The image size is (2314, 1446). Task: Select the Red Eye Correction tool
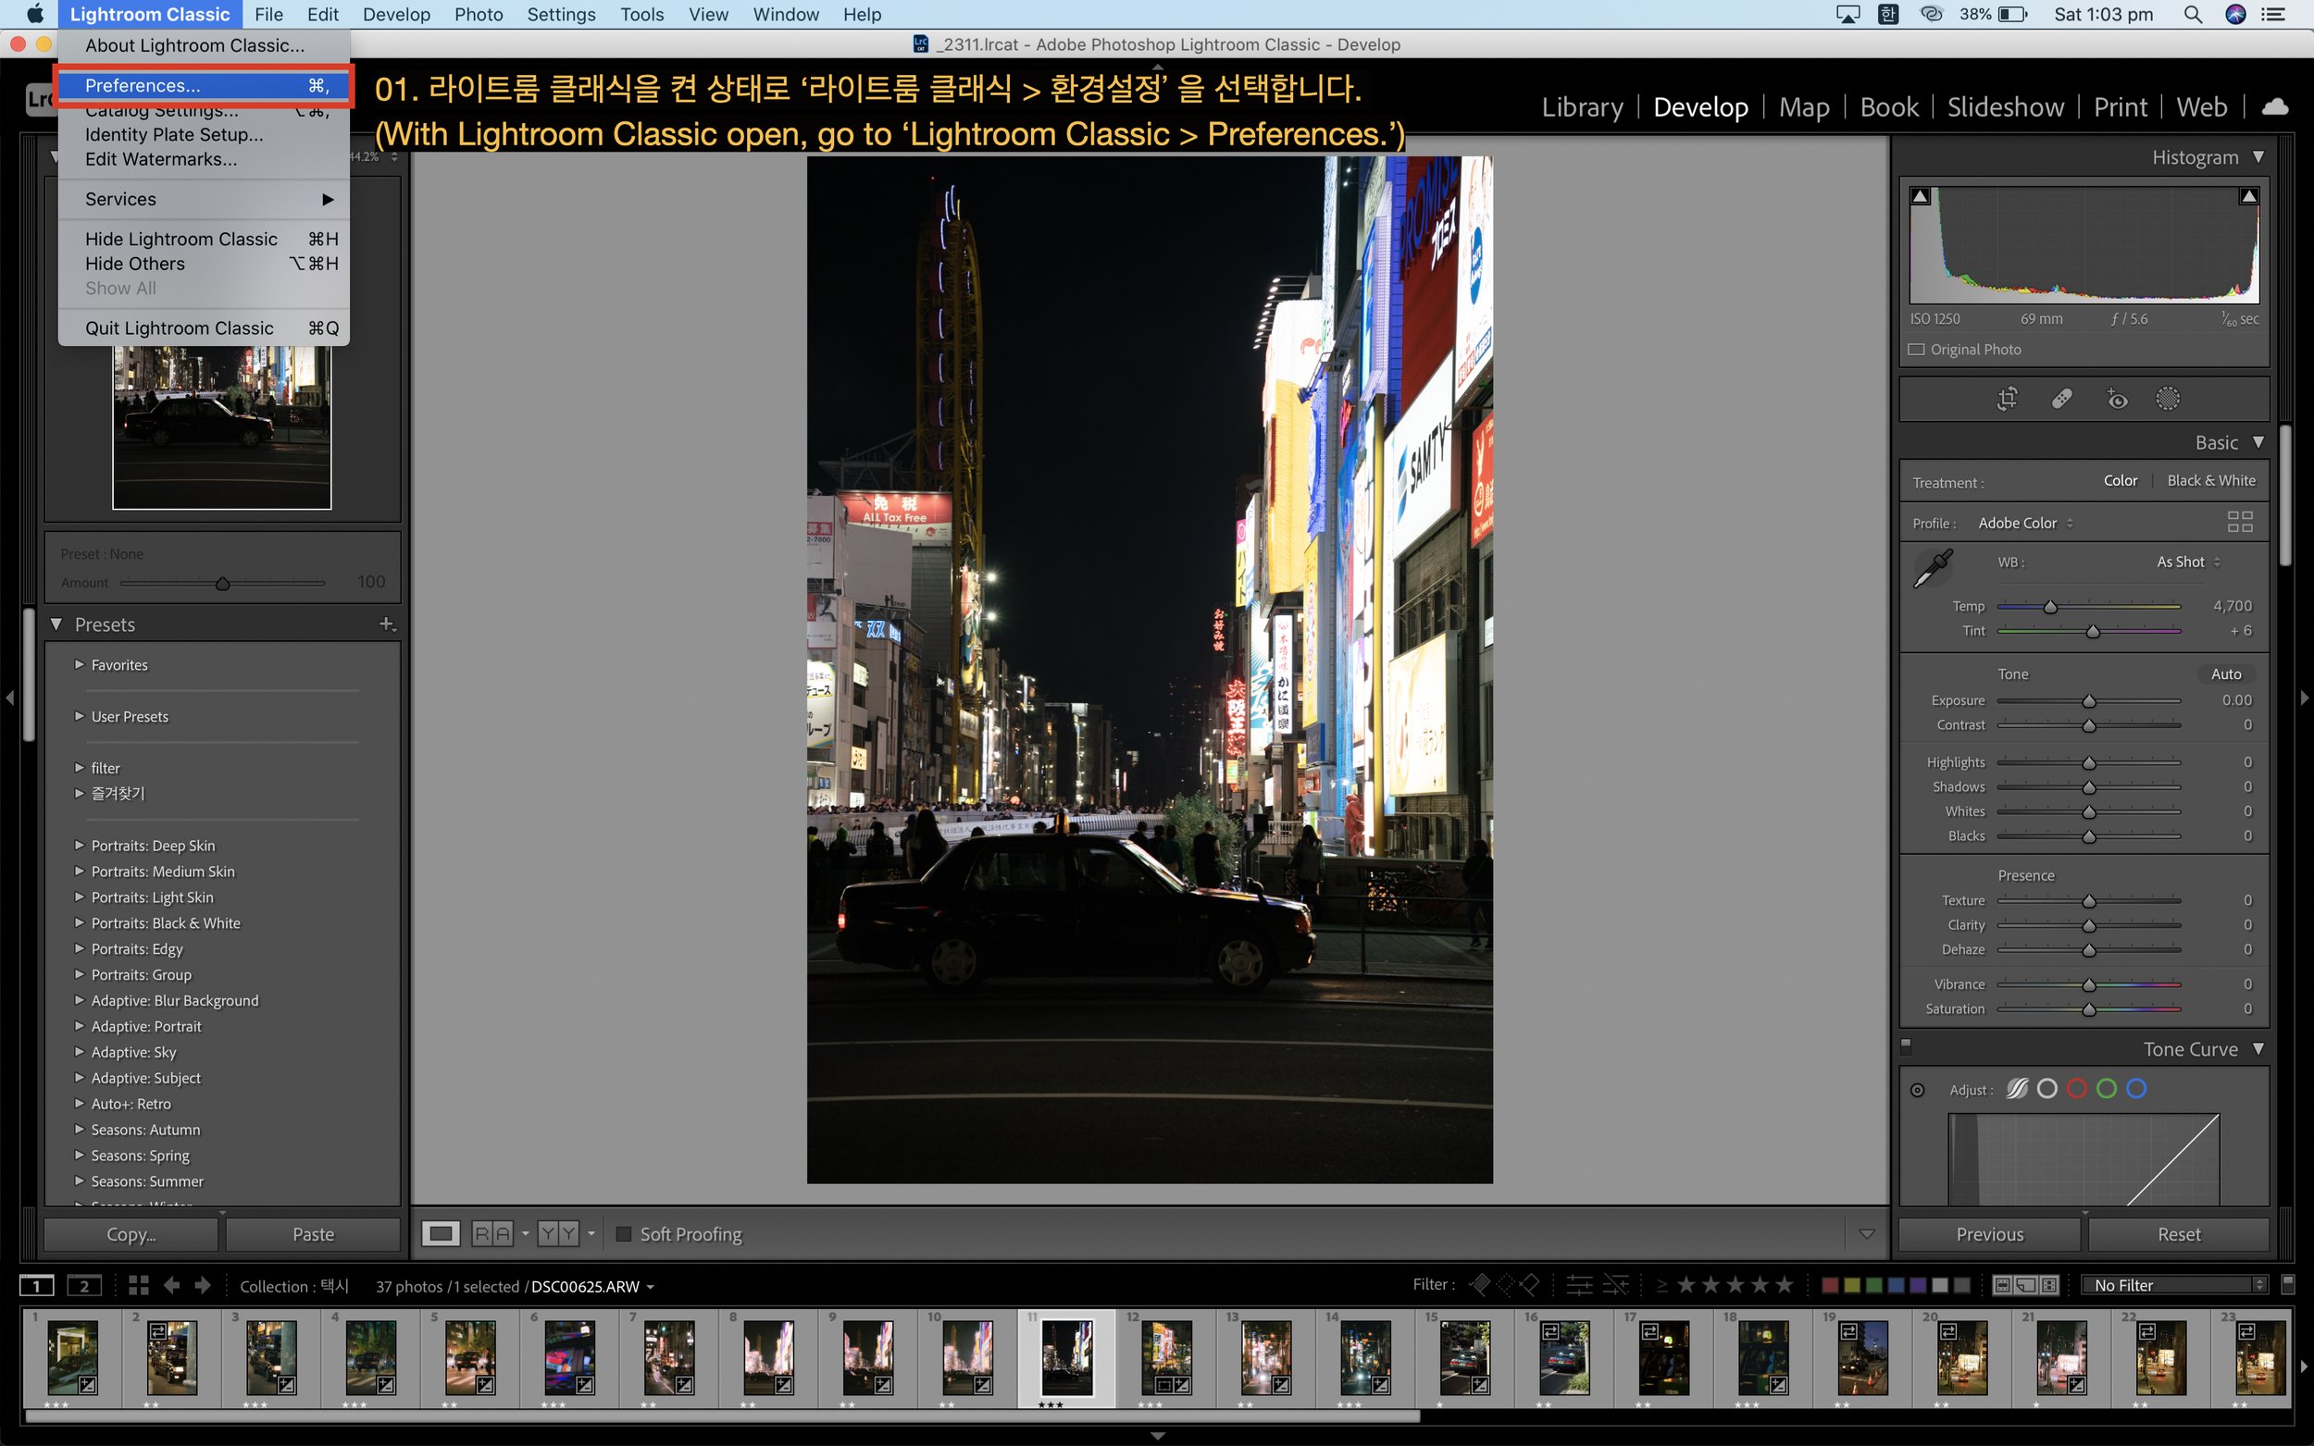click(2116, 399)
